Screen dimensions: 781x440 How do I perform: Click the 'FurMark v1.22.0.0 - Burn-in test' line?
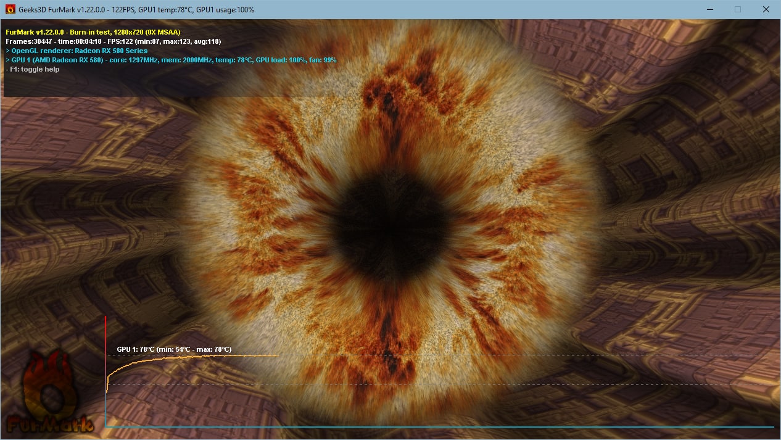click(x=93, y=32)
